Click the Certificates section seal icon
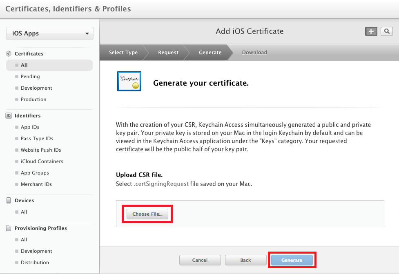This screenshot has height=274, width=399. click(x=9, y=53)
